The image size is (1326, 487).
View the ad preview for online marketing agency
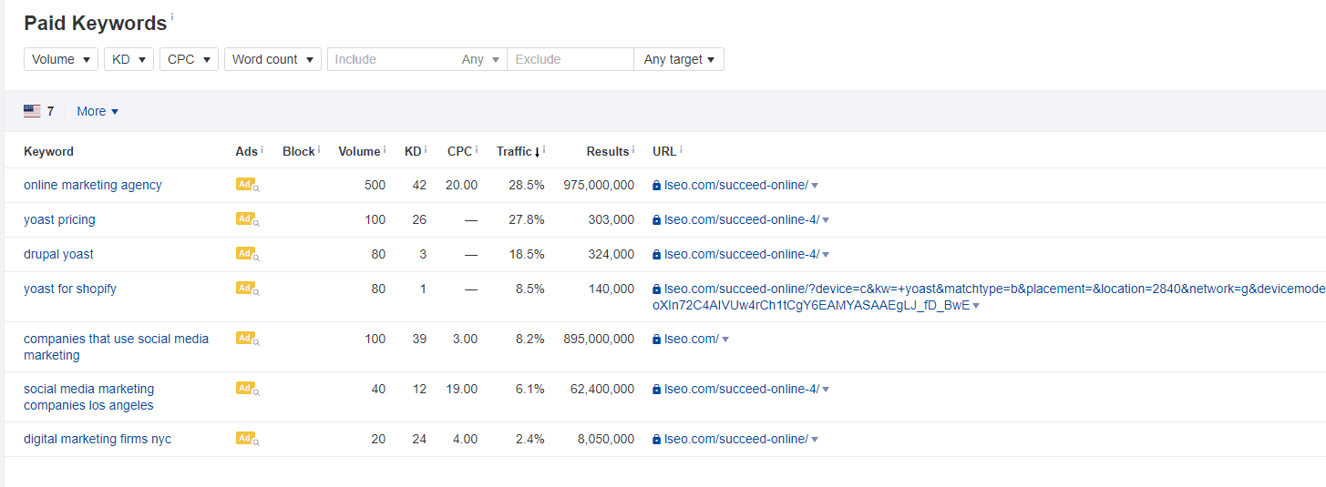(248, 185)
